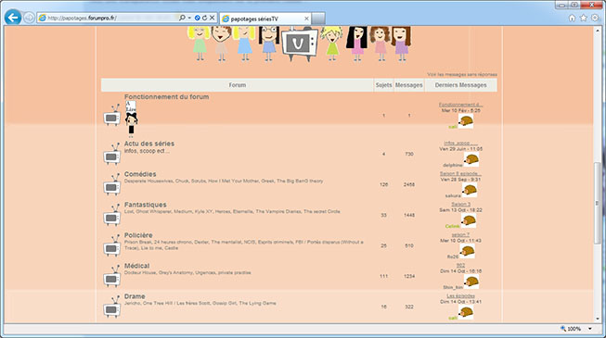The width and height of the screenshot is (606, 338).
Task: Open the Actu des séries forum
Action: pos(149,144)
